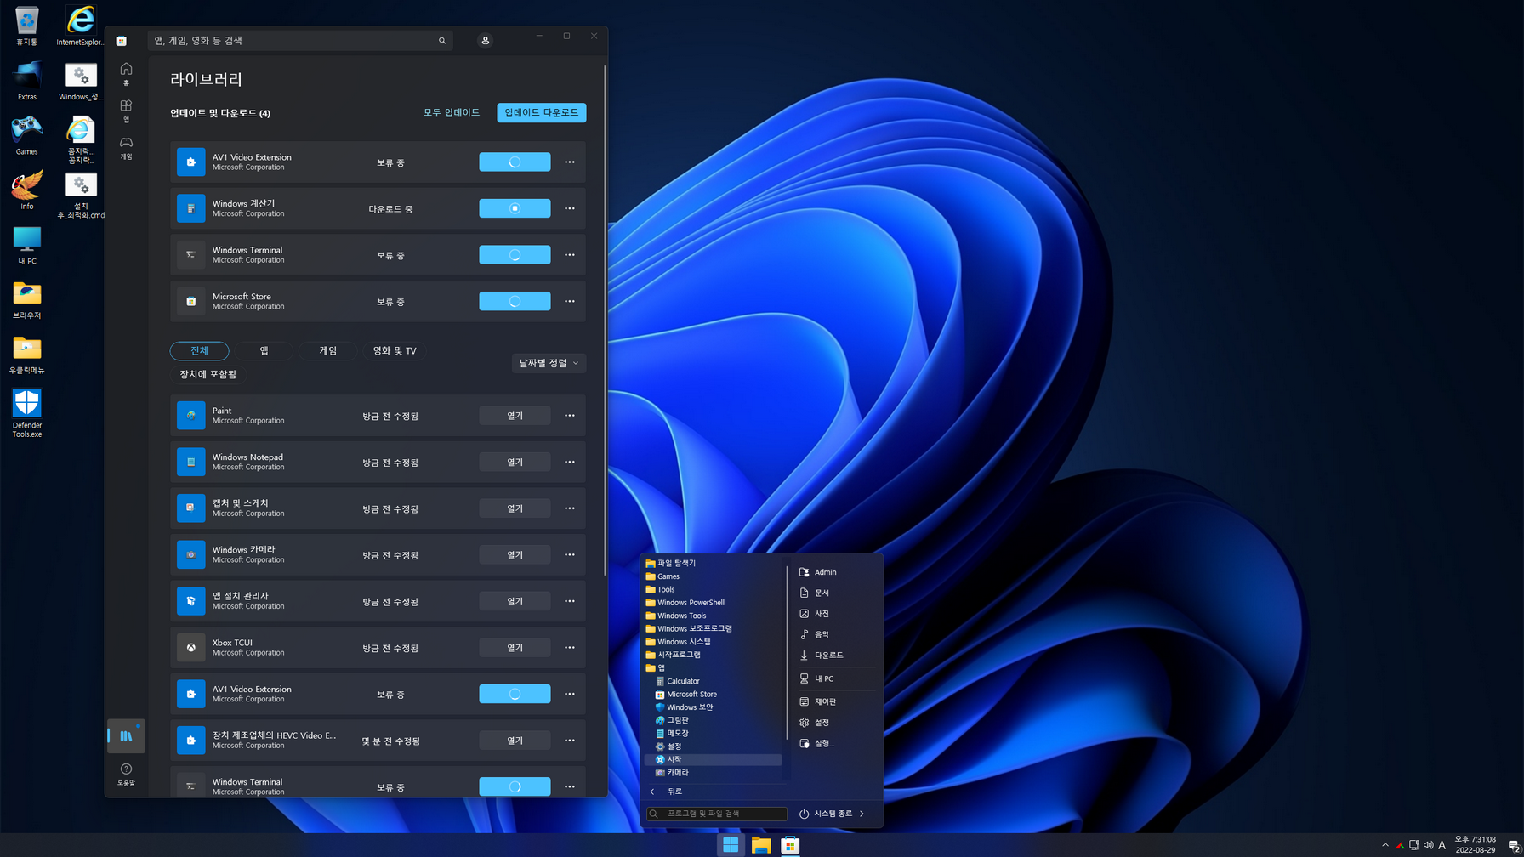Expand the 시스템 종료 shutdown options arrow
The height and width of the screenshot is (857, 1524).
(862, 814)
